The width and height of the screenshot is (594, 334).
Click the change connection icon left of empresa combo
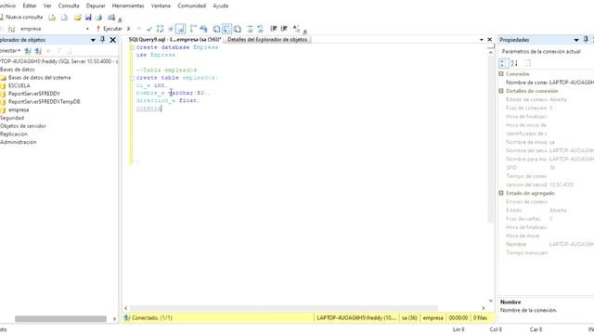coord(11,29)
